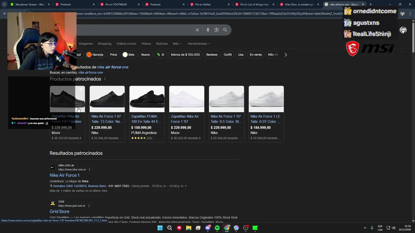Screen dimensions: 415x233
Task: Search instead for 'nike airforce one' link
Action: (x=90, y=72)
